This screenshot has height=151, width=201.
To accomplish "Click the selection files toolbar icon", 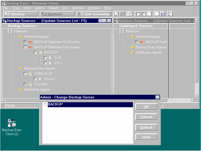I will point(149,14).
